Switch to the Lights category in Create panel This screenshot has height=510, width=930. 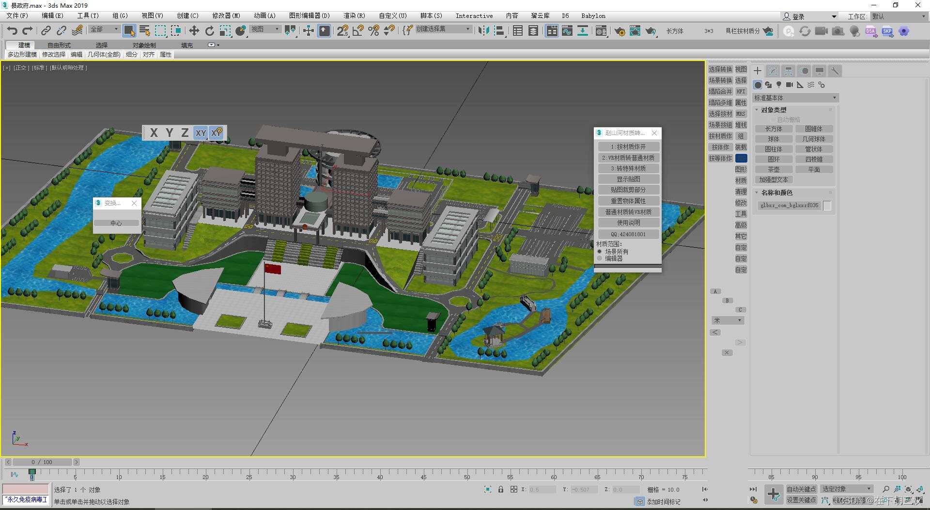tap(778, 85)
